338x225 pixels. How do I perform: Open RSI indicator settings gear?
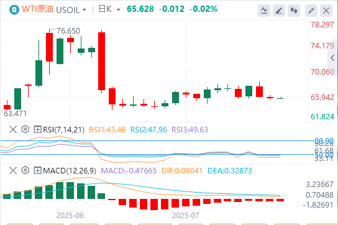(x=25, y=129)
